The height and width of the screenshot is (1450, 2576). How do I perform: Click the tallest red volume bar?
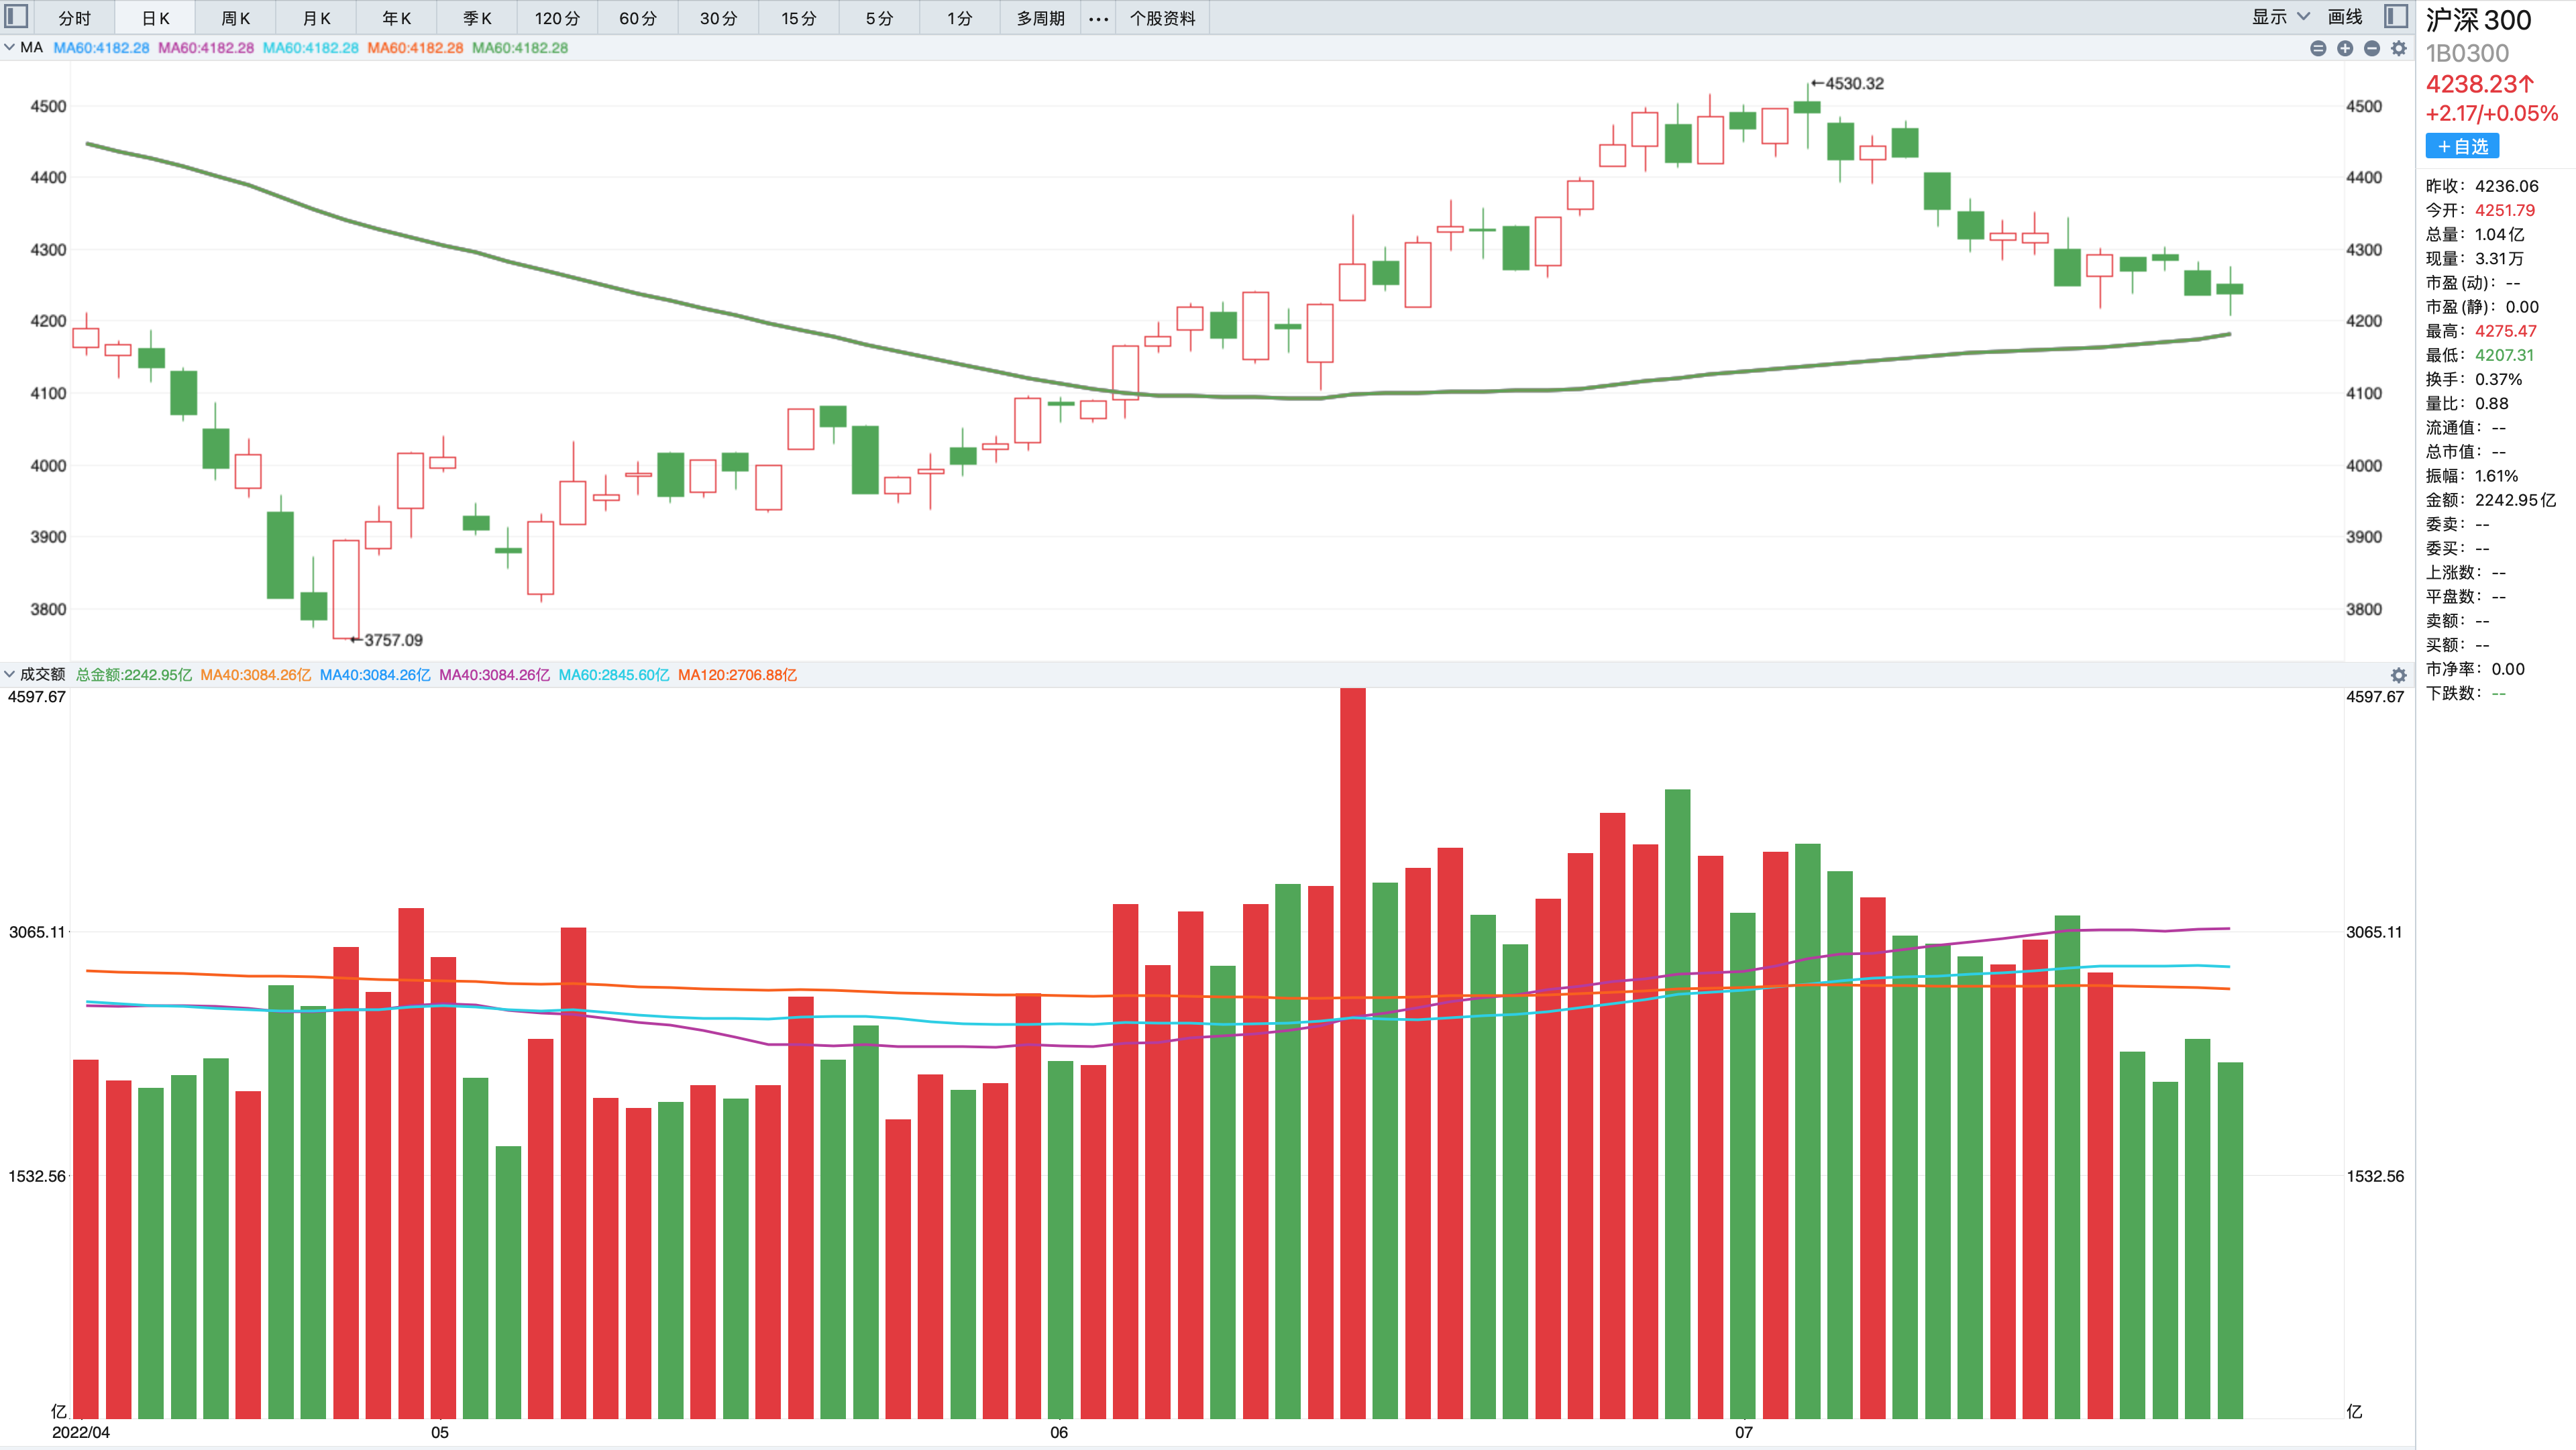pos(1352,1050)
